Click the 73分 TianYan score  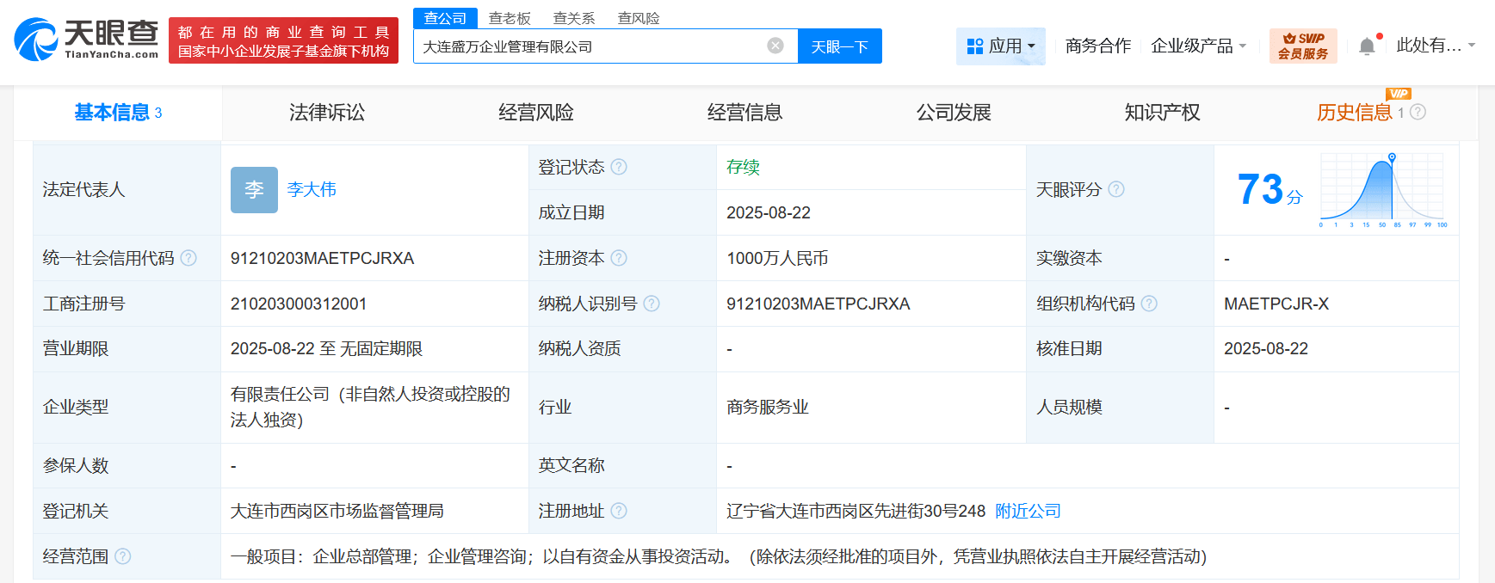click(x=1270, y=190)
